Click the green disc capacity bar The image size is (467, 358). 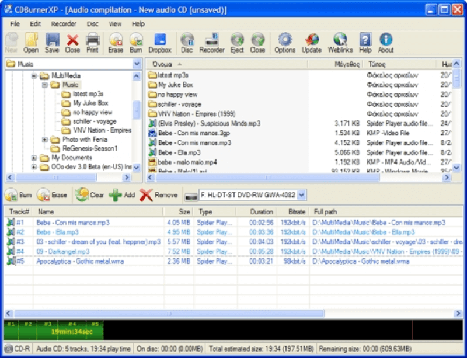(x=53, y=331)
